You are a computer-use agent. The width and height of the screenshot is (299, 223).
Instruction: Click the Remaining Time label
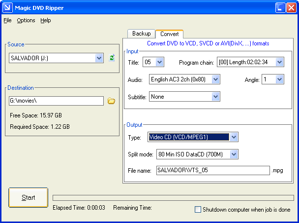132,208
